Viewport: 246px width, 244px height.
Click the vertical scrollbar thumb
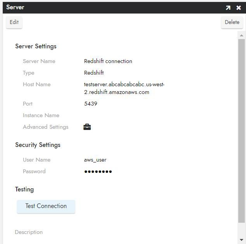pos(242,131)
